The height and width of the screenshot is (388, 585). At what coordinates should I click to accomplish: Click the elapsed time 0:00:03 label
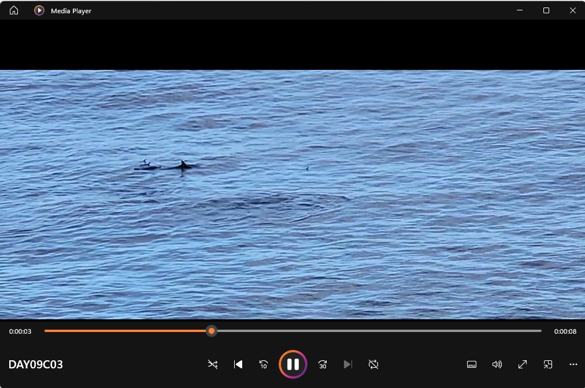coord(20,331)
